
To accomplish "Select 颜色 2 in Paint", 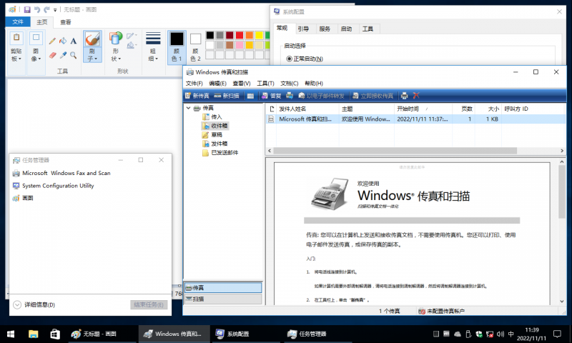I will (195, 47).
